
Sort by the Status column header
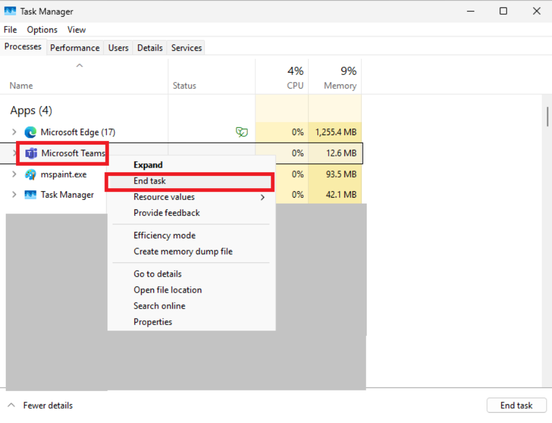pos(185,86)
